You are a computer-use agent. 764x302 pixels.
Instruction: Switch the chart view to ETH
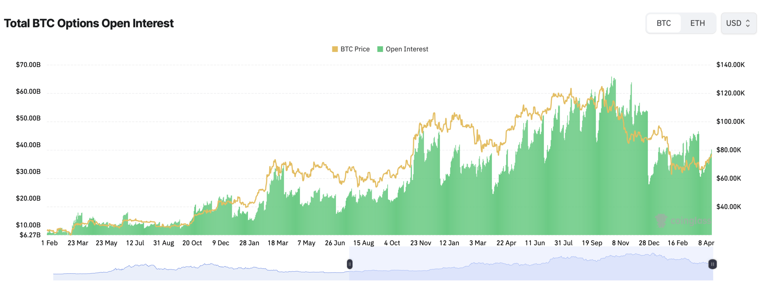(x=698, y=23)
